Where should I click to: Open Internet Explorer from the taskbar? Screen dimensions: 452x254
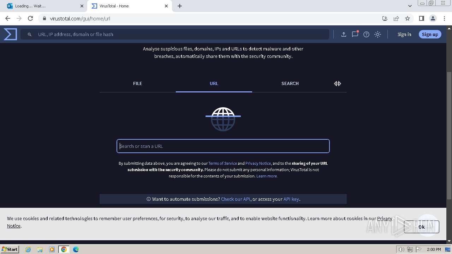pyautogui.click(x=28, y=249)
